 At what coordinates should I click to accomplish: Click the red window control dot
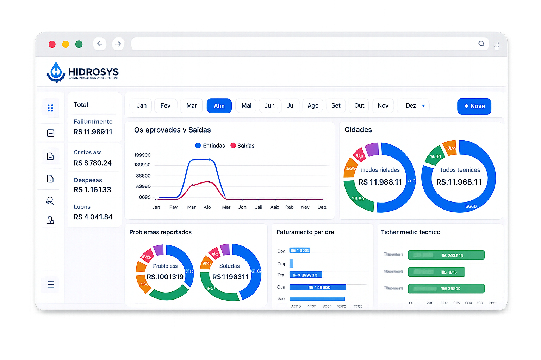52,44
